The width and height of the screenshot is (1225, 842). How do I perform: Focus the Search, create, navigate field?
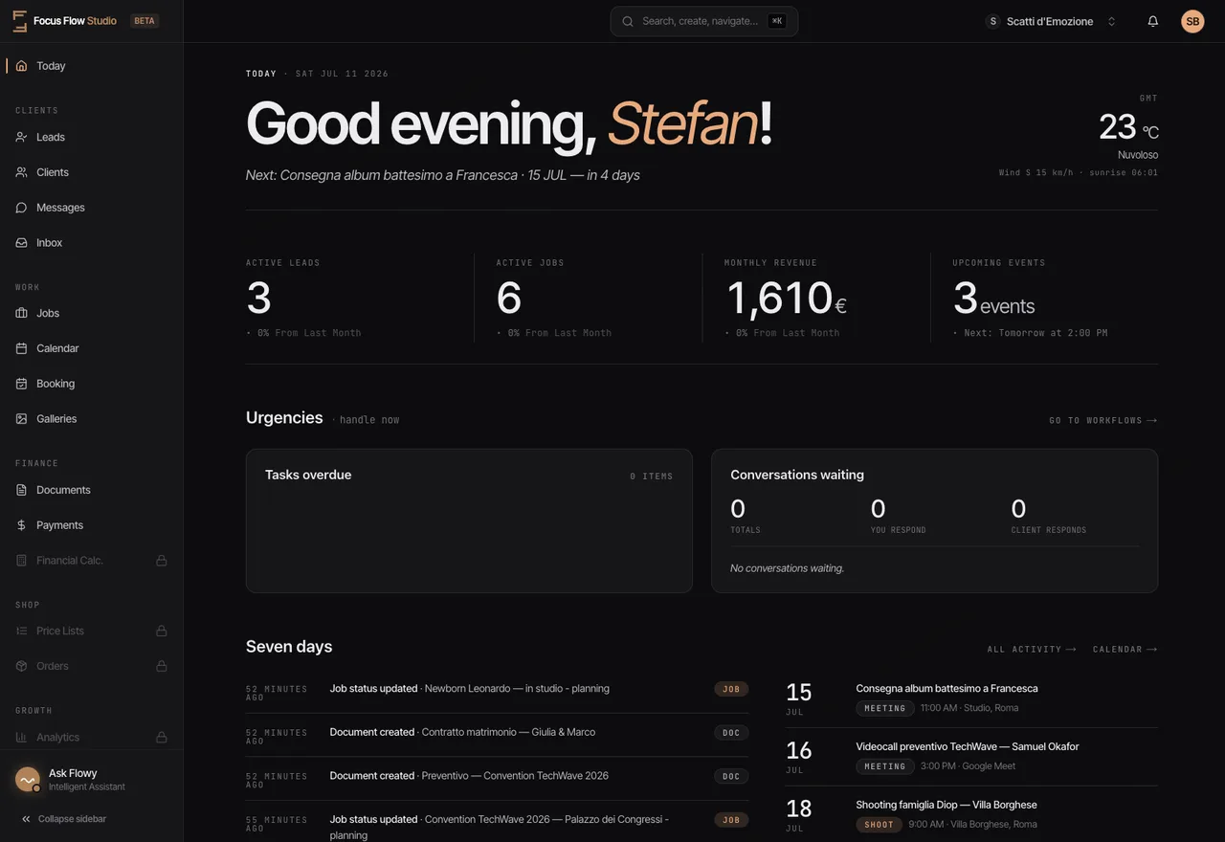click(x=704, y=21)
